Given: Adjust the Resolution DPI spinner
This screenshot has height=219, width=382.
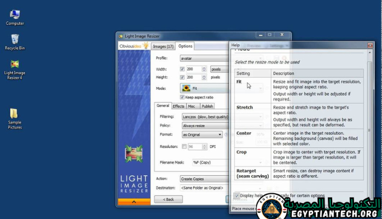Looking at the screenshot, I should pos(205,146).
